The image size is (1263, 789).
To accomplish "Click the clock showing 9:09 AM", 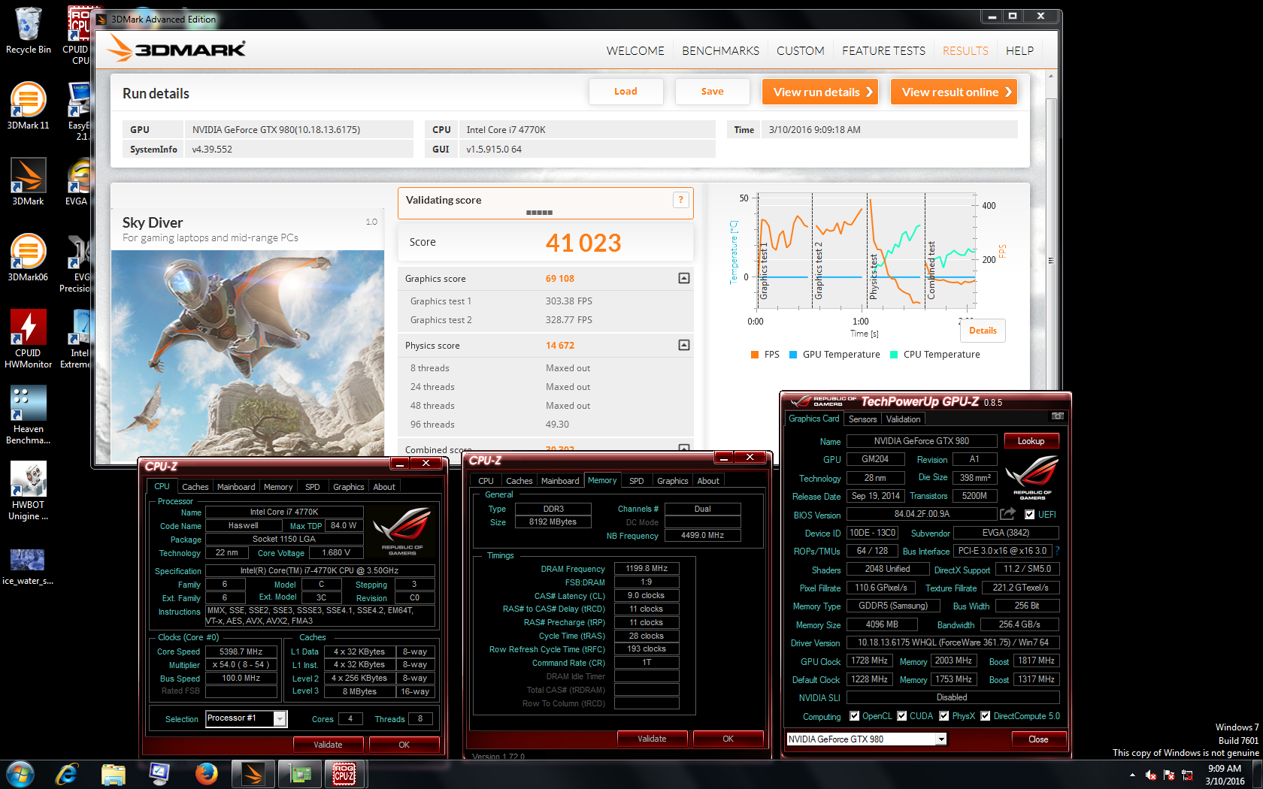I will 1224,769.
